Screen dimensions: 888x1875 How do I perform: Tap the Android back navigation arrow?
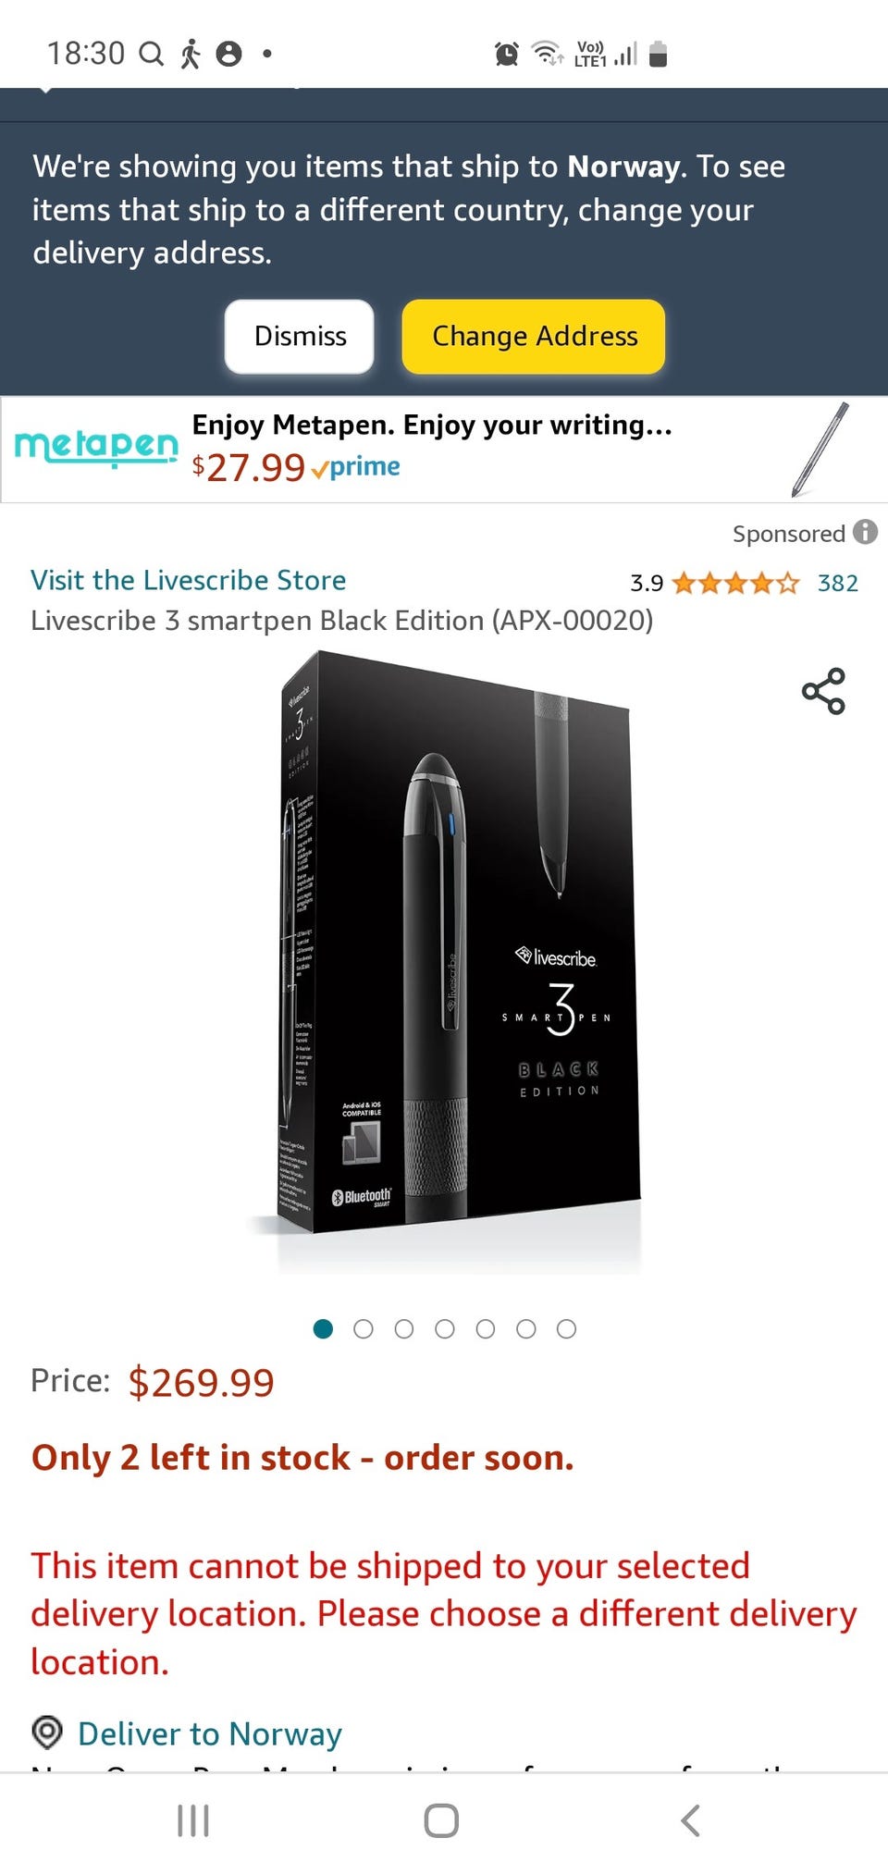(x=690, y=1820)
